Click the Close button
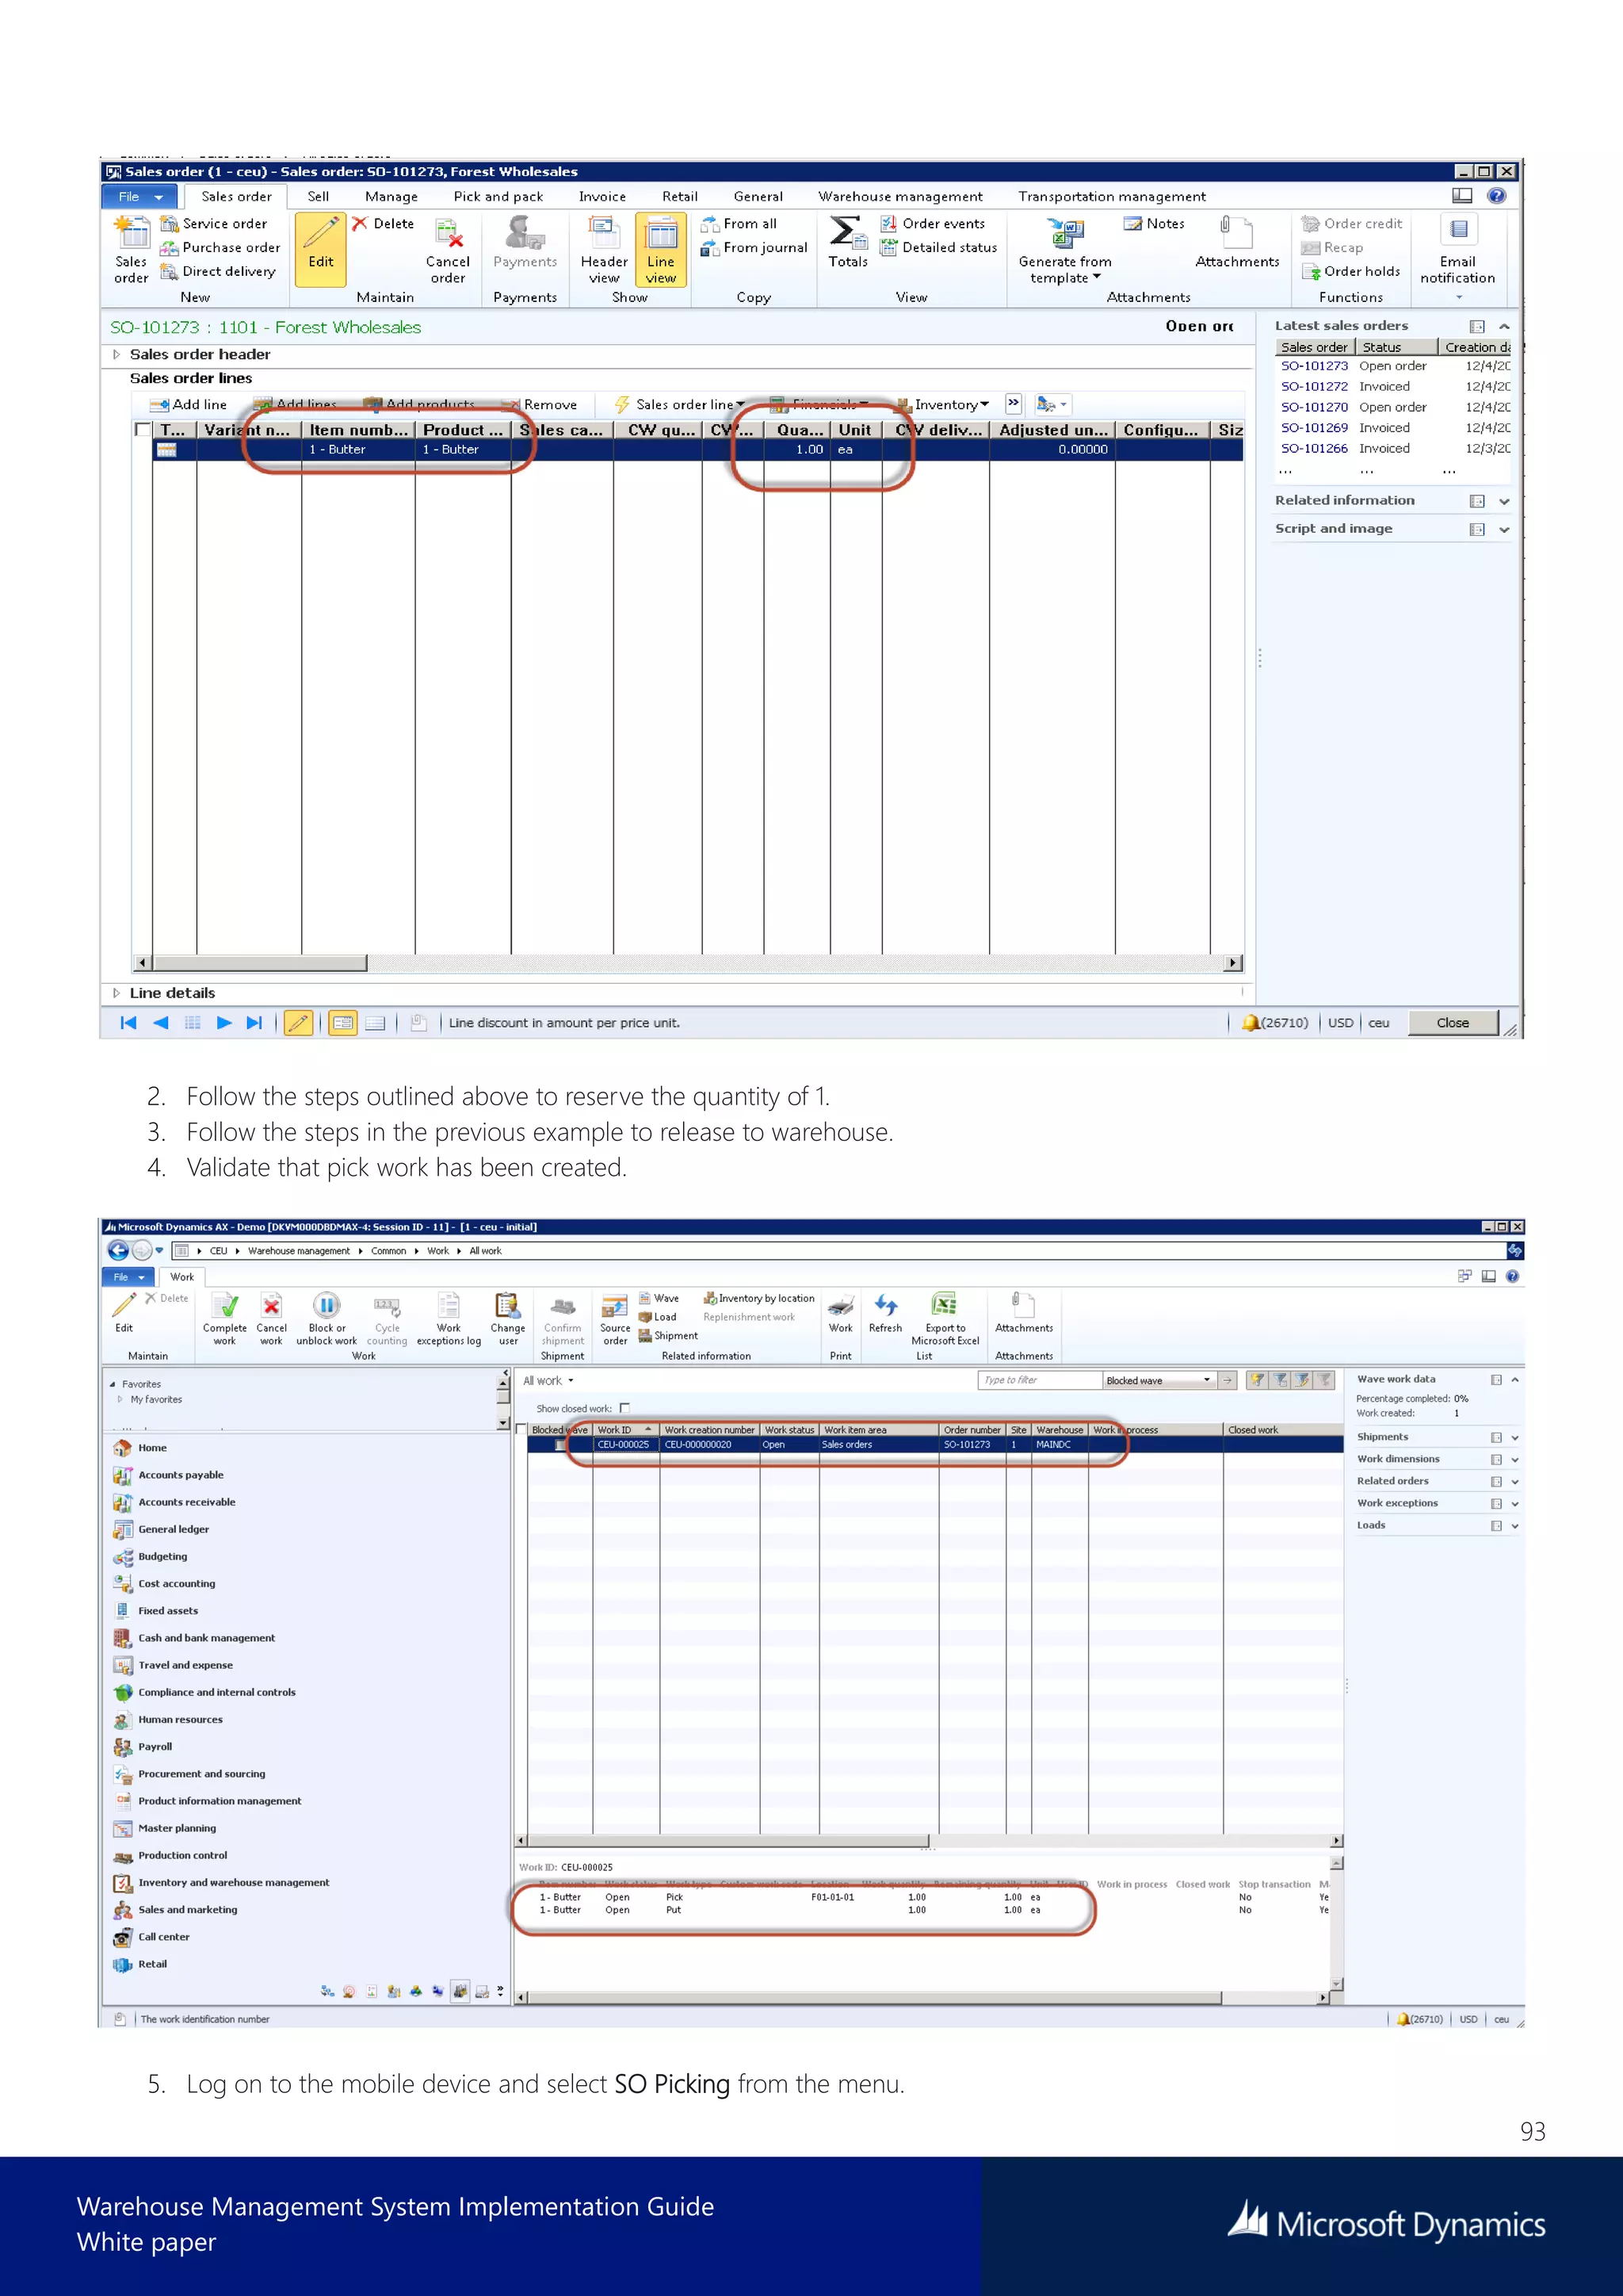 click(1452, 1022)
